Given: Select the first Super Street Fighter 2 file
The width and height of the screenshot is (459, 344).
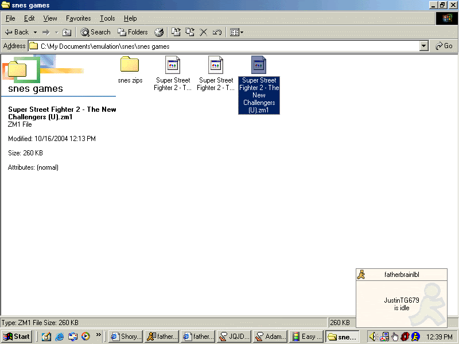Looking at the screenshot, I should 173,73.
